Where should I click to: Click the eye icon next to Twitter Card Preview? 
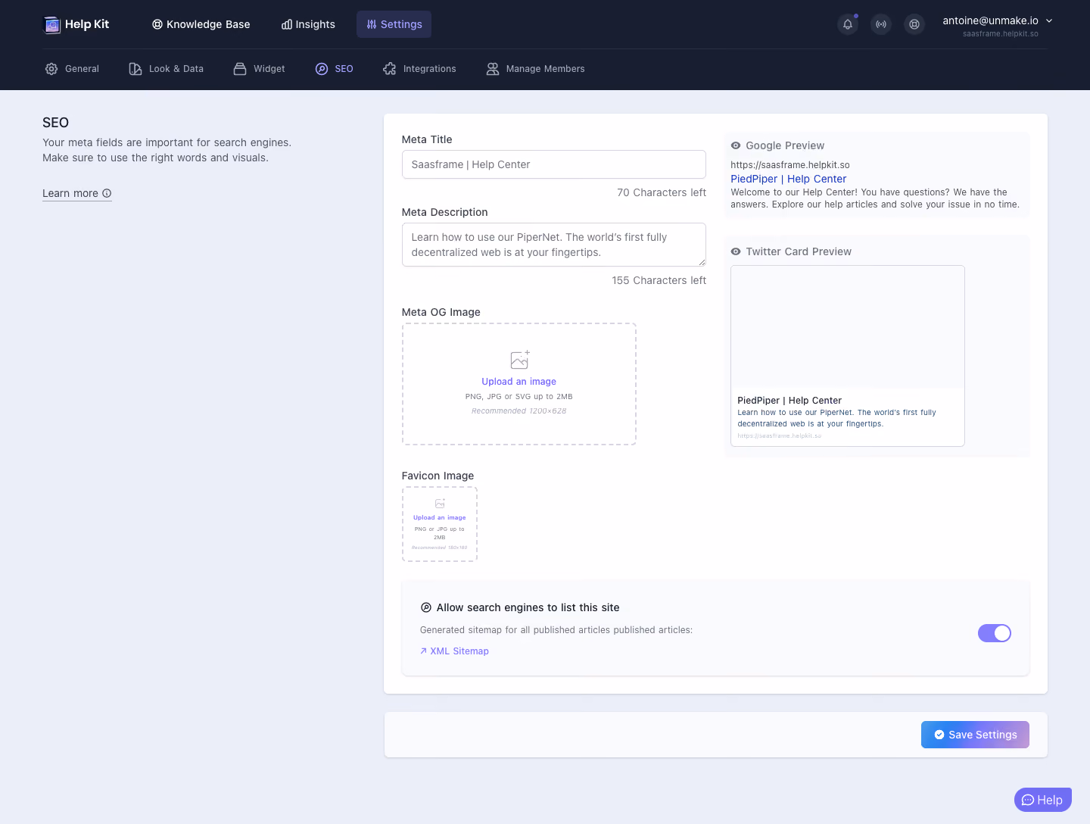tap(736, 251)
